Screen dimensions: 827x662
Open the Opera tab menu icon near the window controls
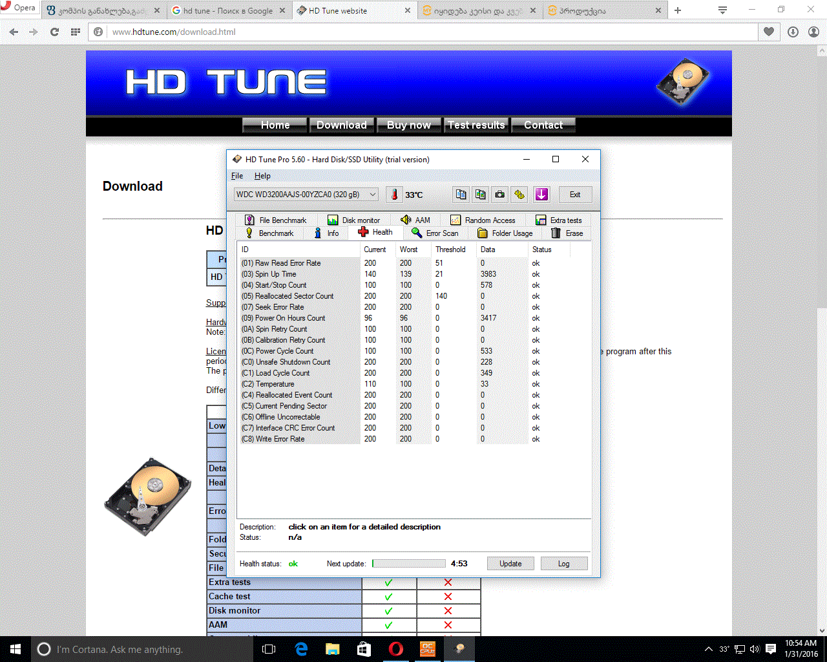click(x=723, y=10)
